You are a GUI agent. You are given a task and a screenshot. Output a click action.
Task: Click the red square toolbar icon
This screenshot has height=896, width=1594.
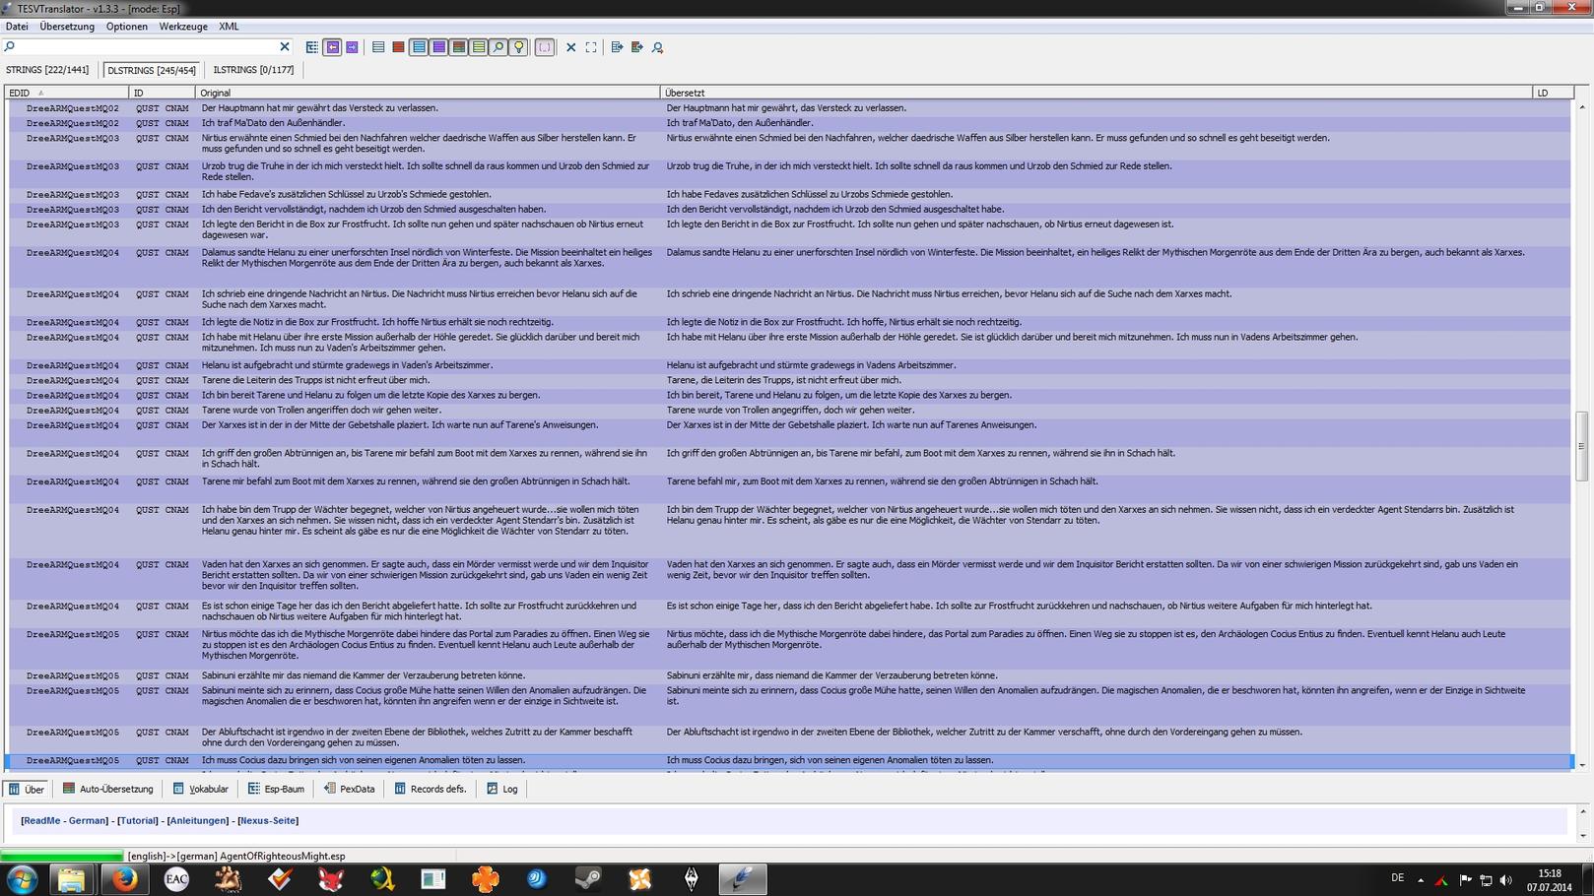click(398, 47)
